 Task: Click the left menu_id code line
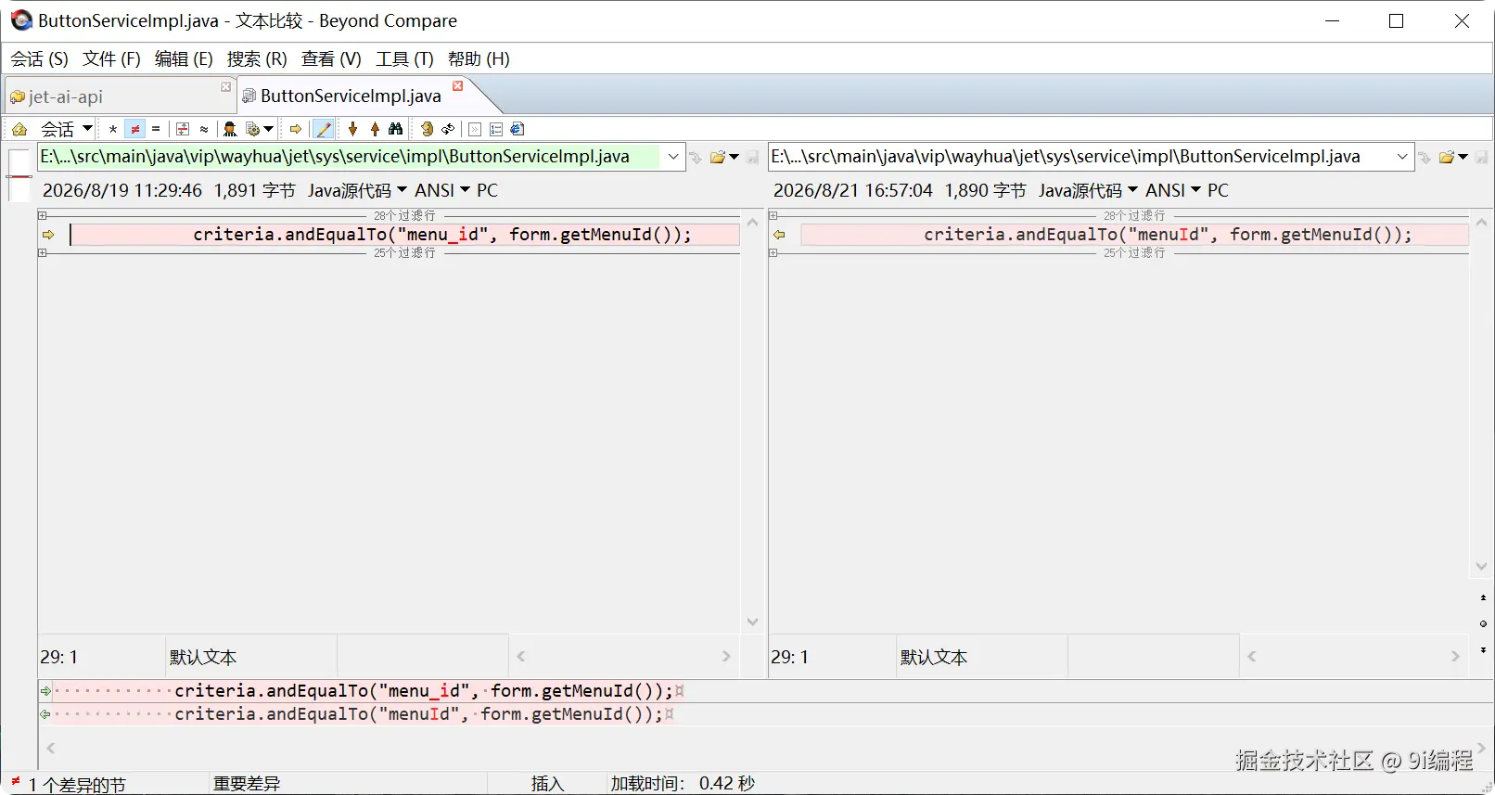pyautogui.click(x=405, y=235)
